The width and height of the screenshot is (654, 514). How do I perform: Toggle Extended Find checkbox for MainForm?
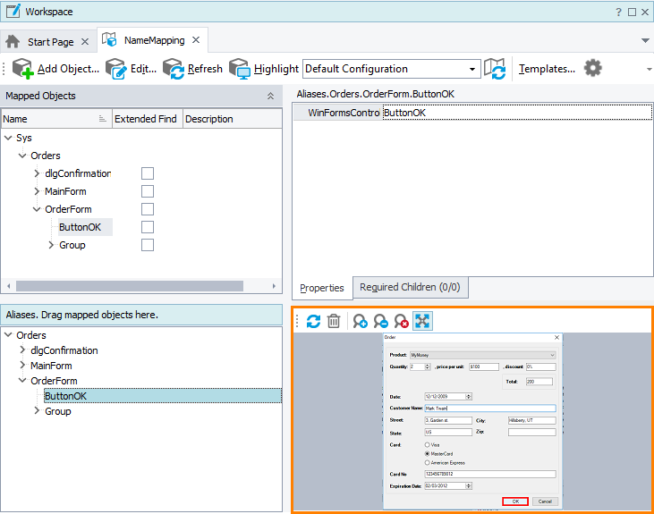coord(148,191)
